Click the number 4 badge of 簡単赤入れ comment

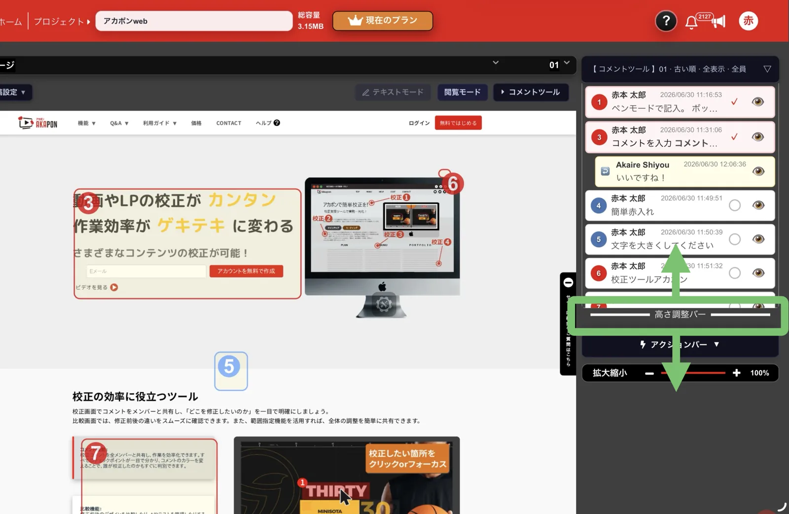pos(598,205)
